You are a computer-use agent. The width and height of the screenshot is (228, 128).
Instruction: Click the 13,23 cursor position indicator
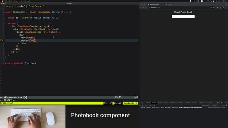118,97
